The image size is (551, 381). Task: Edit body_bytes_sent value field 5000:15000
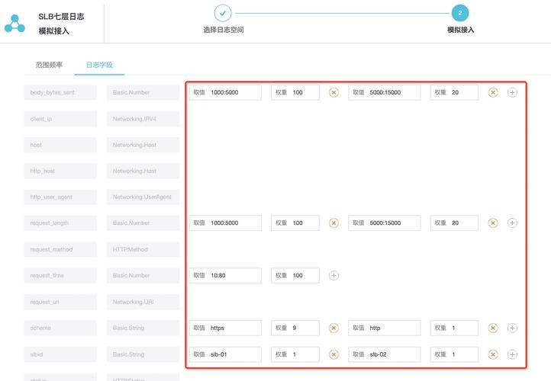click(385, 92)
